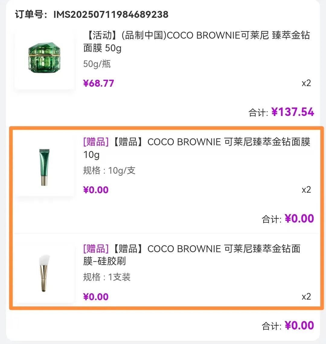Viewport: 326px width, 344px height.
Task: Click the 合计 ¥137.54 subtotal
Action: point(281,112)
